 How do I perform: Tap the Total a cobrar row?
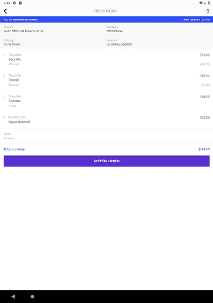[106, 149]
